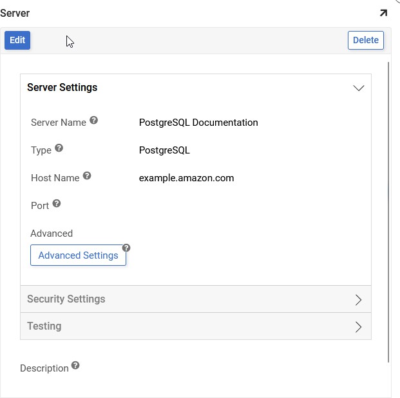Click the vertical scrollbar of the panel
The image size is (400, 398).
click(x=388, y=212)
